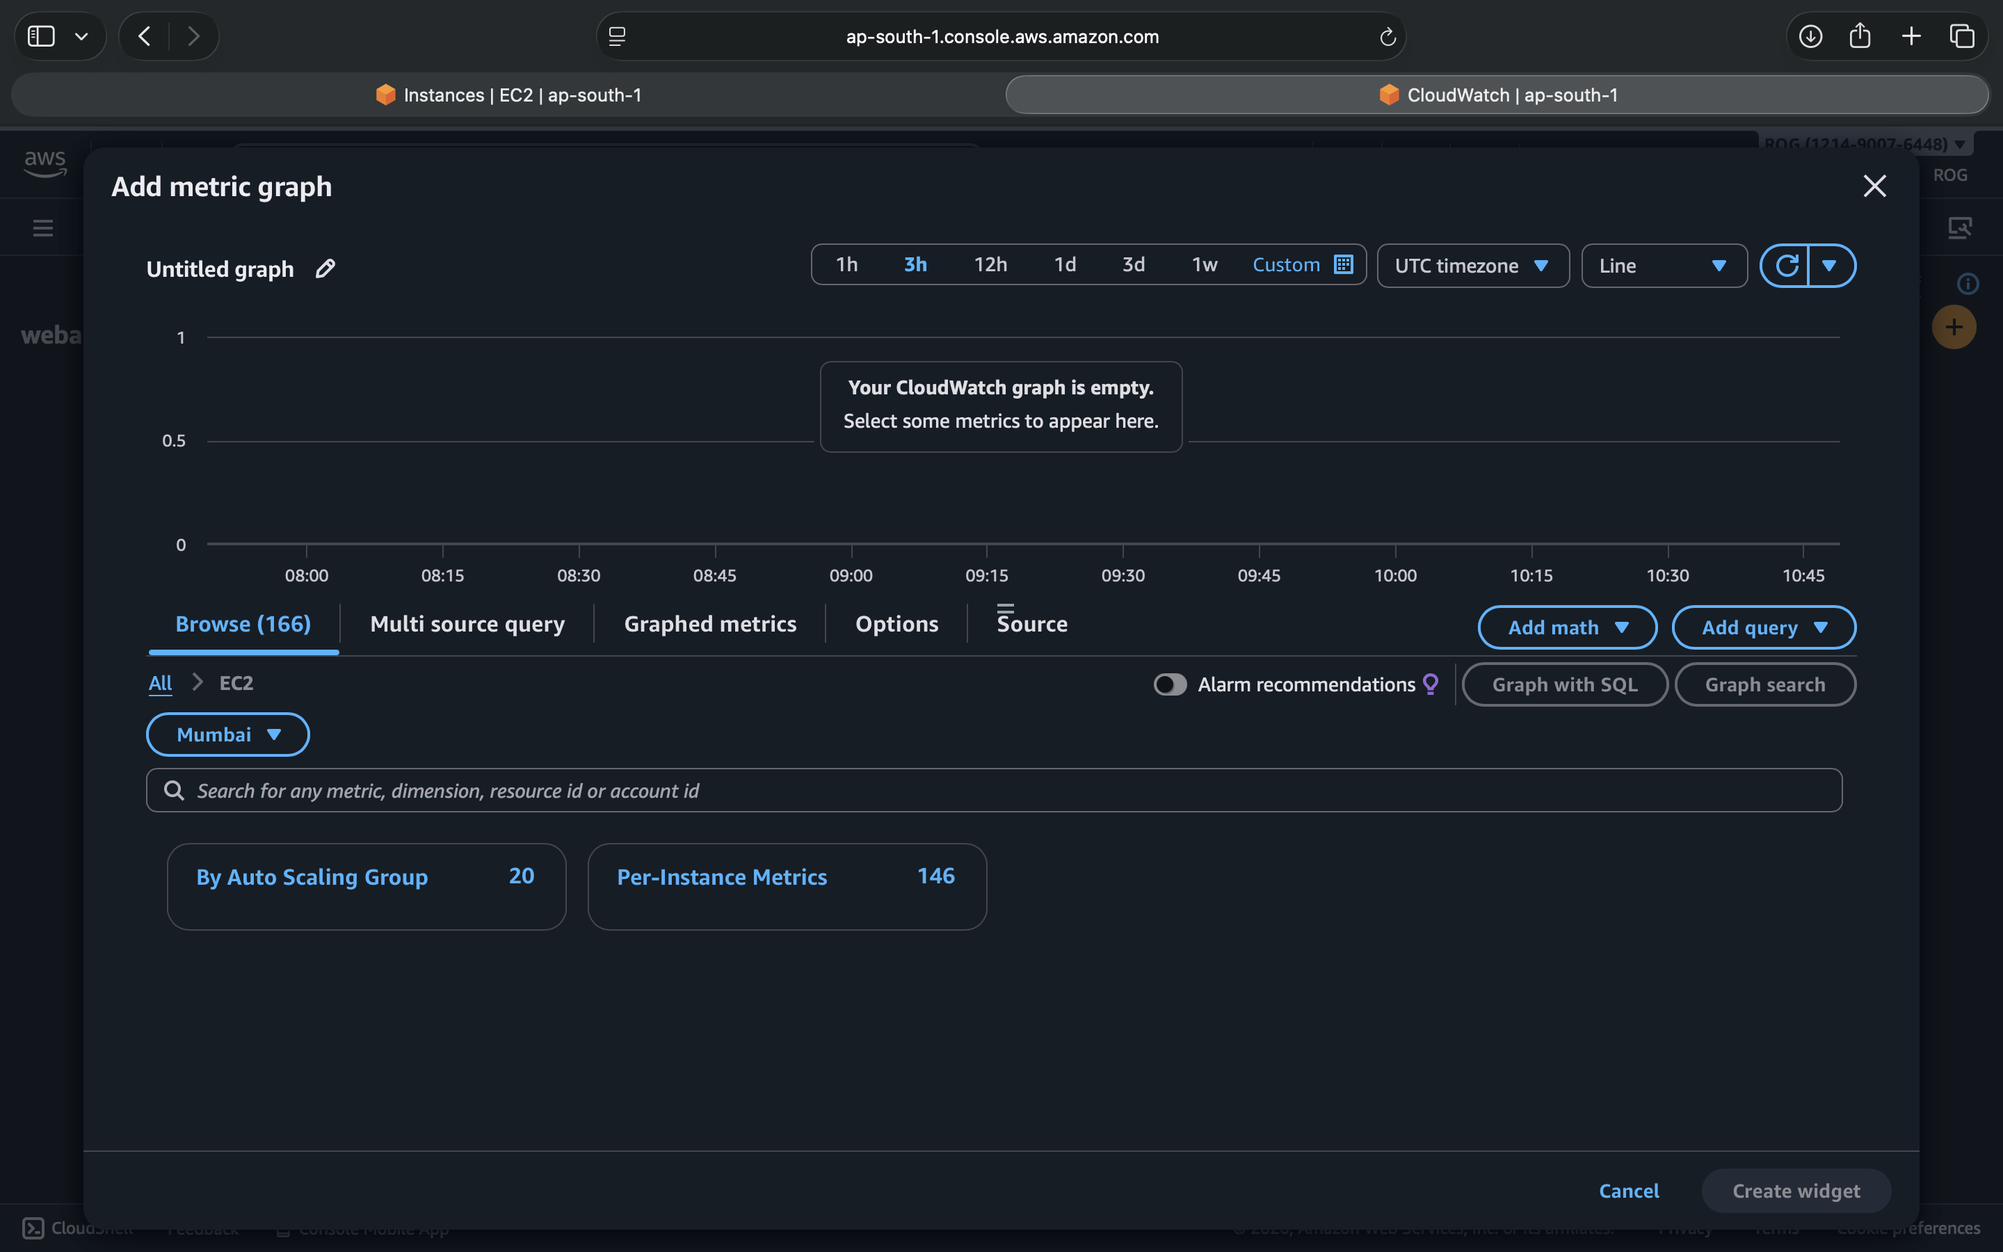2003x1252 pixels.
Task: Switch to the Graphed metrics tab
Action: tap(709, 625)
